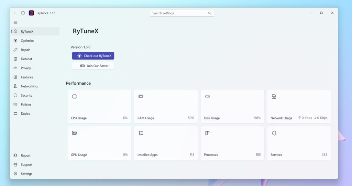The height and width of the screenshot is (186, 352).
Task: Select the Disk Usage card
Action: point(232,106)
